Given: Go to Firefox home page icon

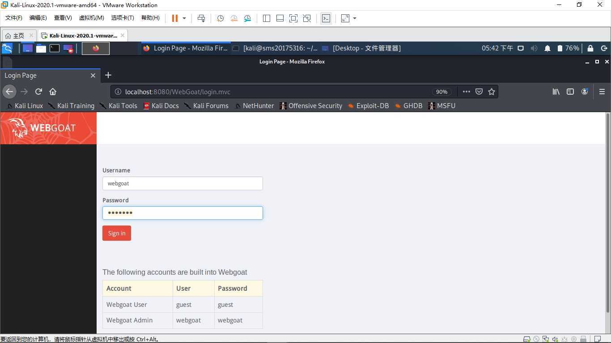Looking at the screenshot, I should (53, 92).
